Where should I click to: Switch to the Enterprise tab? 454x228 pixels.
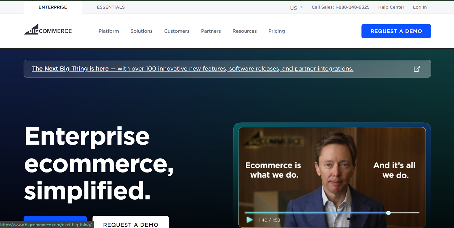click(x=53, y=7)
